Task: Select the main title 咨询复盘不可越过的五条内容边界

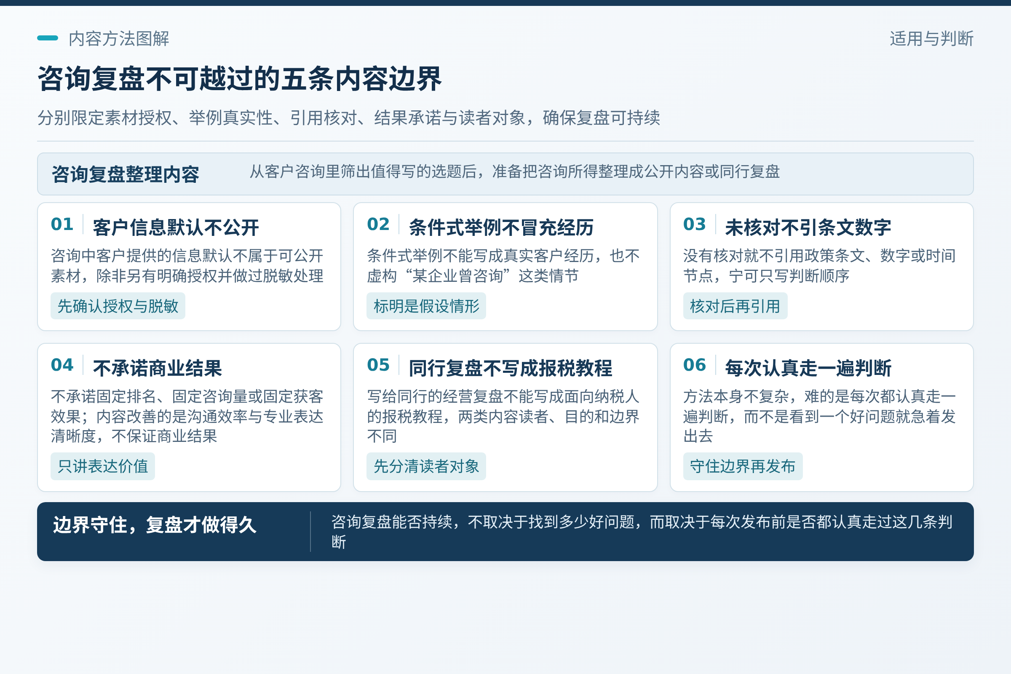Action: pos(239,79)
